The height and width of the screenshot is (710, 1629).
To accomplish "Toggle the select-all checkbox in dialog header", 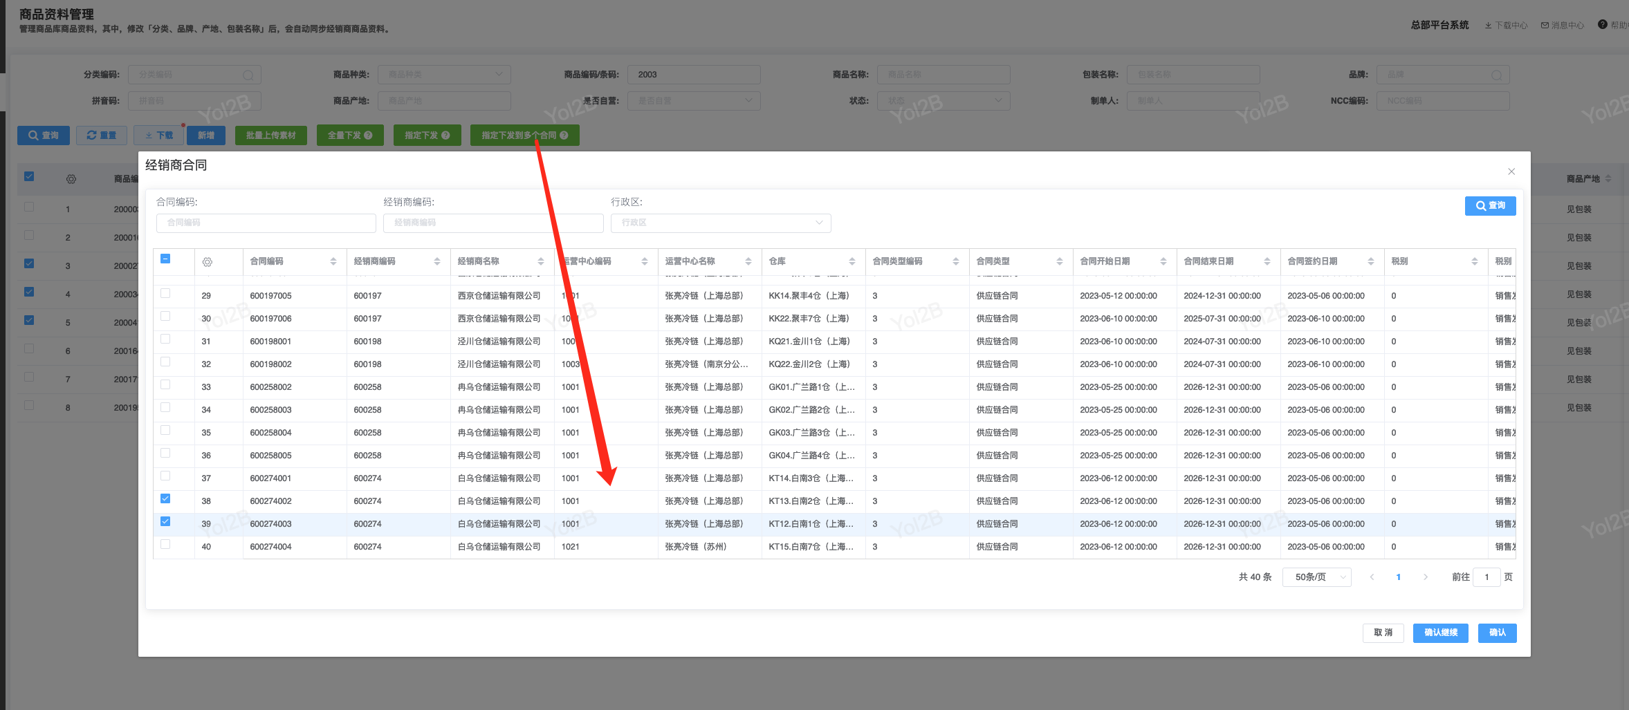I will (165, 259).
